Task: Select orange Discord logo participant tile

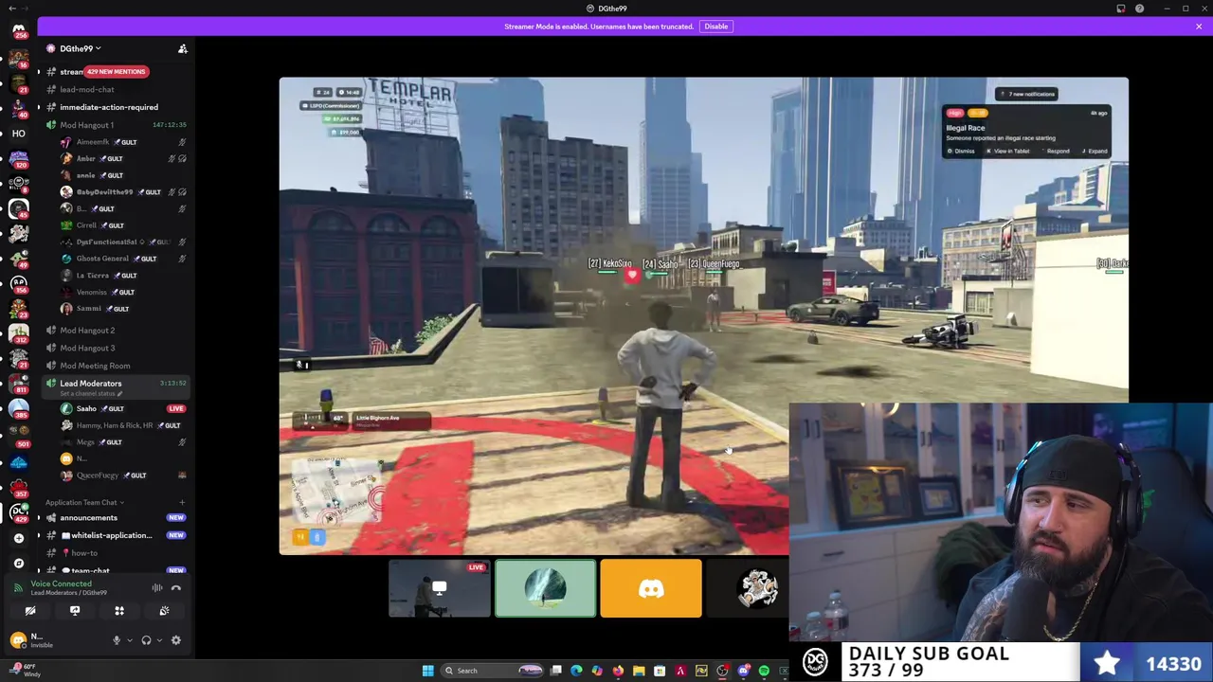Action: 651,588
